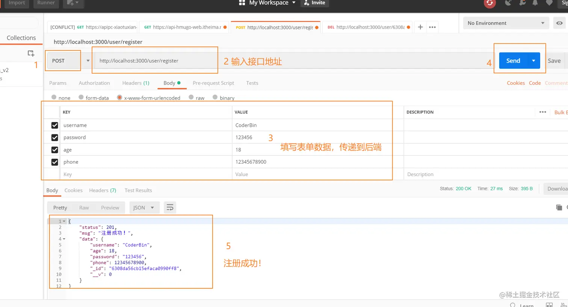Click the Save button

pos(554,60)
